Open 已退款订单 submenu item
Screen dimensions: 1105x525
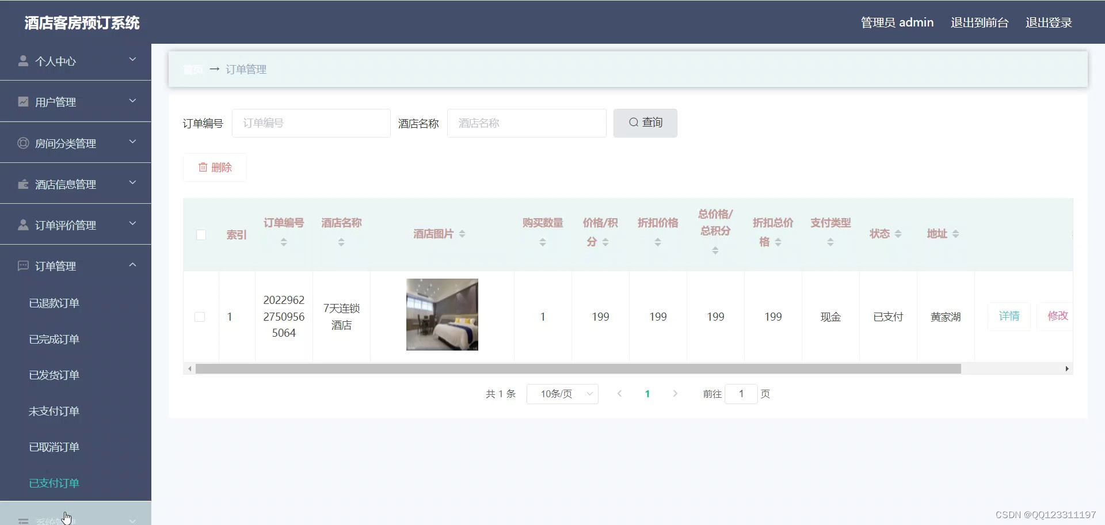[x=54, y=303]
